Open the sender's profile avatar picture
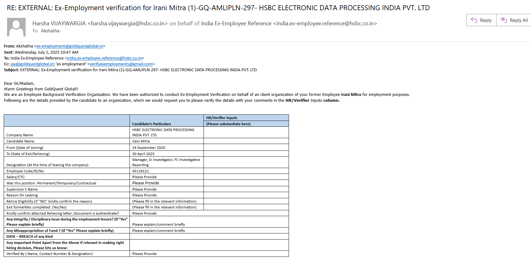Viewport: 531px width, 259px height. pos(16,27)
